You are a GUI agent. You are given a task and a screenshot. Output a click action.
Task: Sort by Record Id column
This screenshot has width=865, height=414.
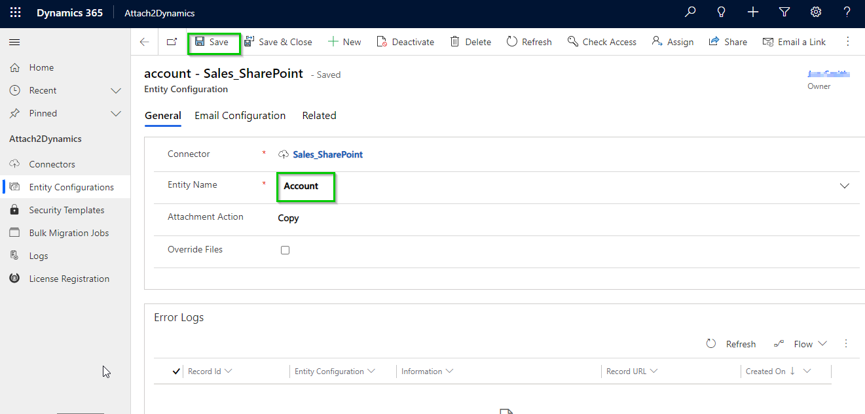[x=210, y=371]
